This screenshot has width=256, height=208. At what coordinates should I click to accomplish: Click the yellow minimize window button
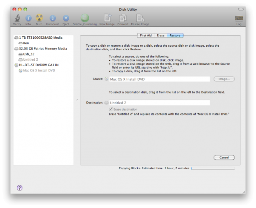[x=20, y=9]
